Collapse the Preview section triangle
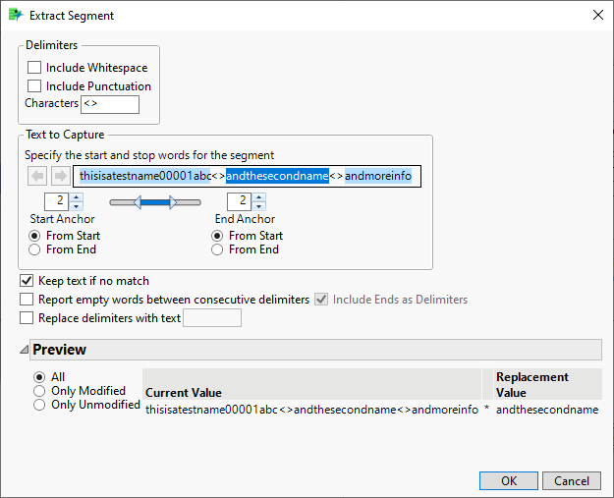This screenshot has height=498, width=614. (x=25, y=351)
